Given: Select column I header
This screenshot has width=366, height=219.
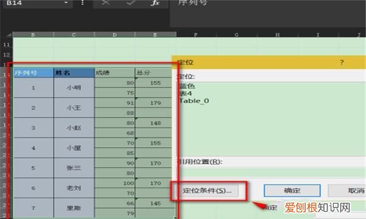Looking at the screenshot, I should point(318,35).
